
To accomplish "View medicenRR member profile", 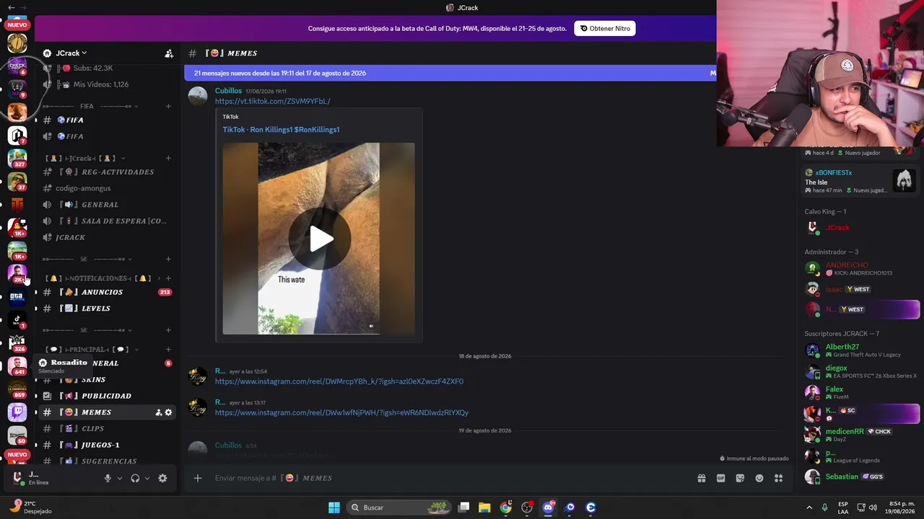I will coord(862,435).
